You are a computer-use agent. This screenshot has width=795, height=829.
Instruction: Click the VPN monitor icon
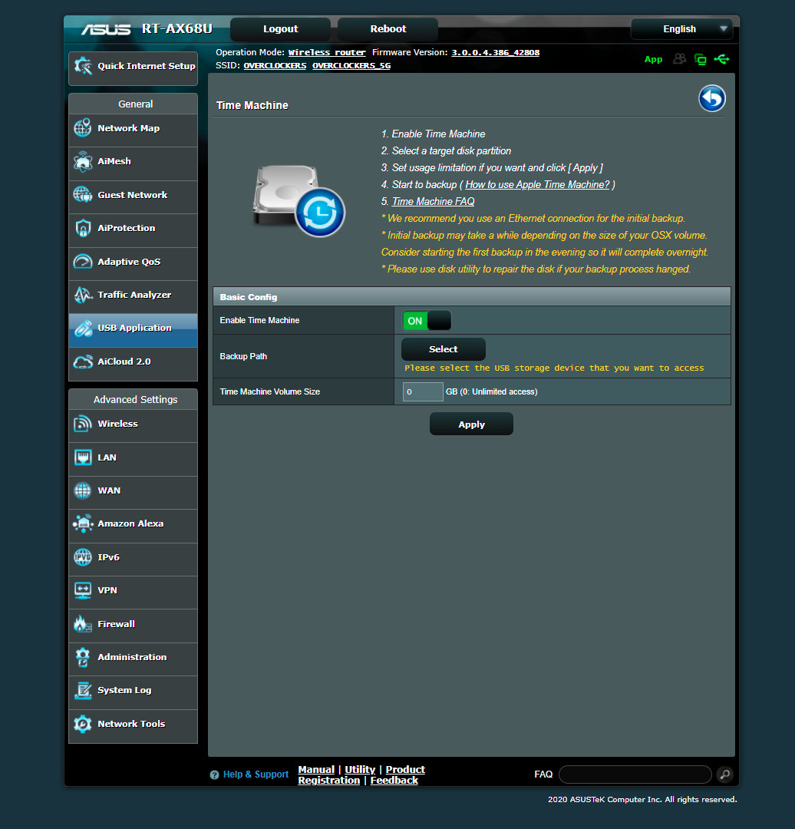tap(82, 590)
